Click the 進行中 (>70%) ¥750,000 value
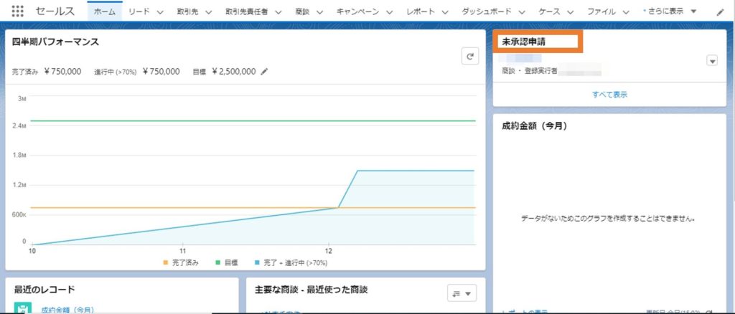 tap(161, 72)
